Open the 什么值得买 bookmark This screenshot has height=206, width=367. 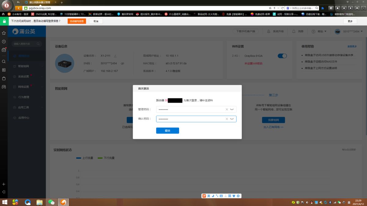click(177, 14)
